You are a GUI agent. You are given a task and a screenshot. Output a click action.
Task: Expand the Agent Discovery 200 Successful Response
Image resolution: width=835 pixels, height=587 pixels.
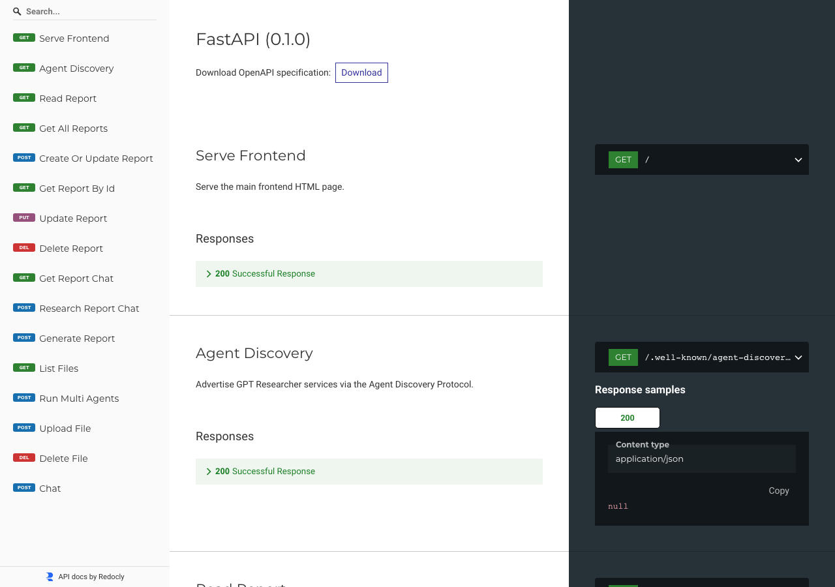[x=369, y=472]
